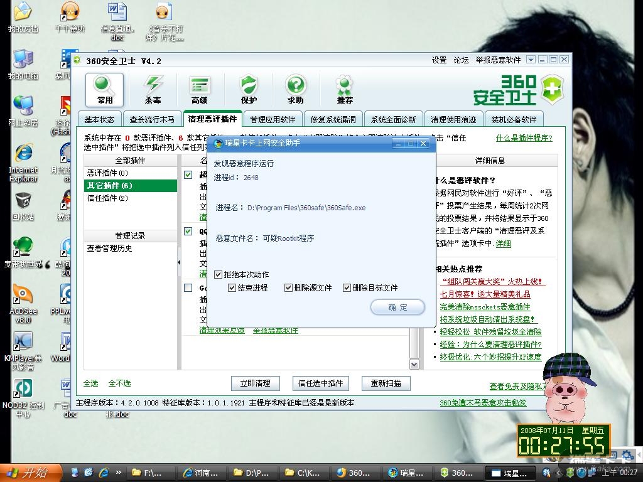Open the 推荐 toolbar icon
The height and width of the screenshot is (482, 643).
(345, 90)
